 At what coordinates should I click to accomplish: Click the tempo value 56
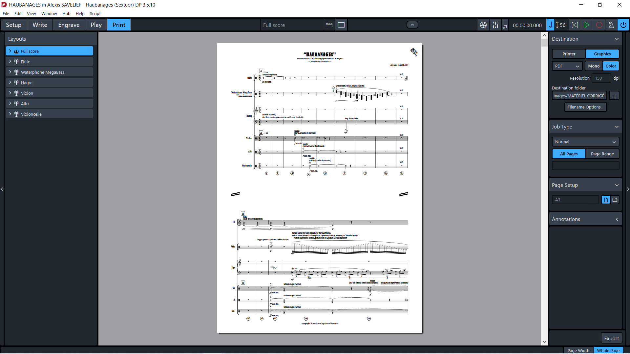[563, 25]
